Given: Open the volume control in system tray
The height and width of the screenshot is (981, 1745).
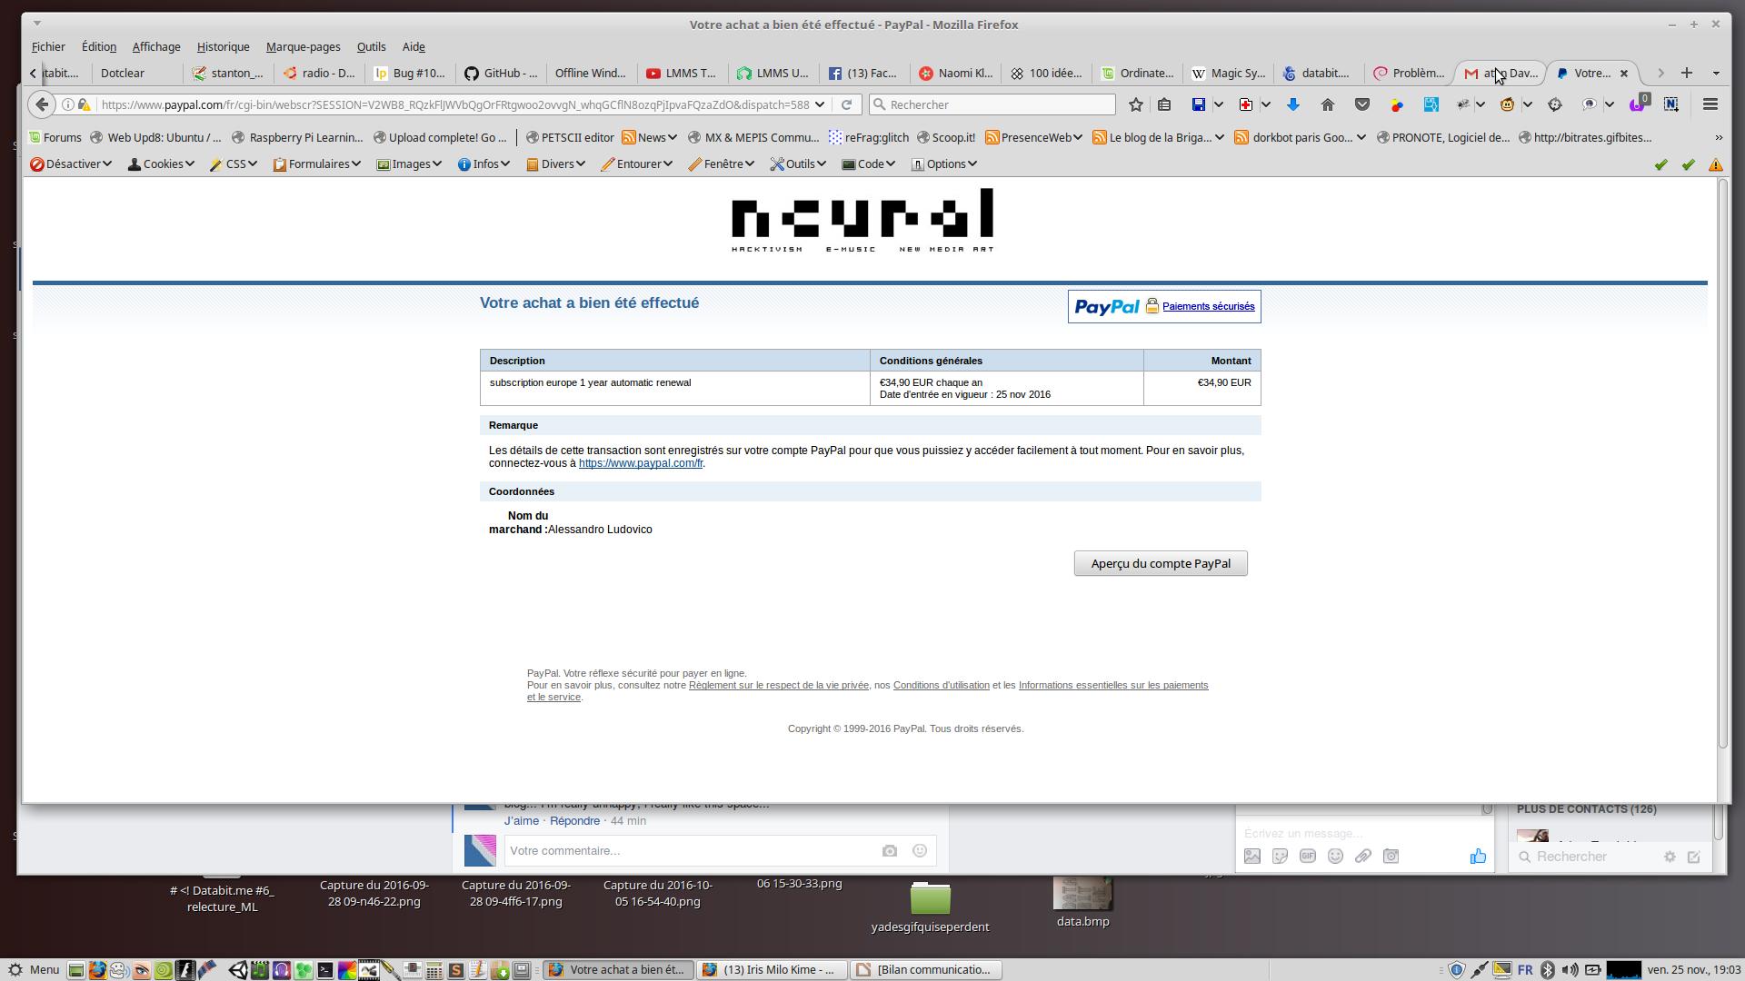Looking at the screenshot, I should 1570,969.
